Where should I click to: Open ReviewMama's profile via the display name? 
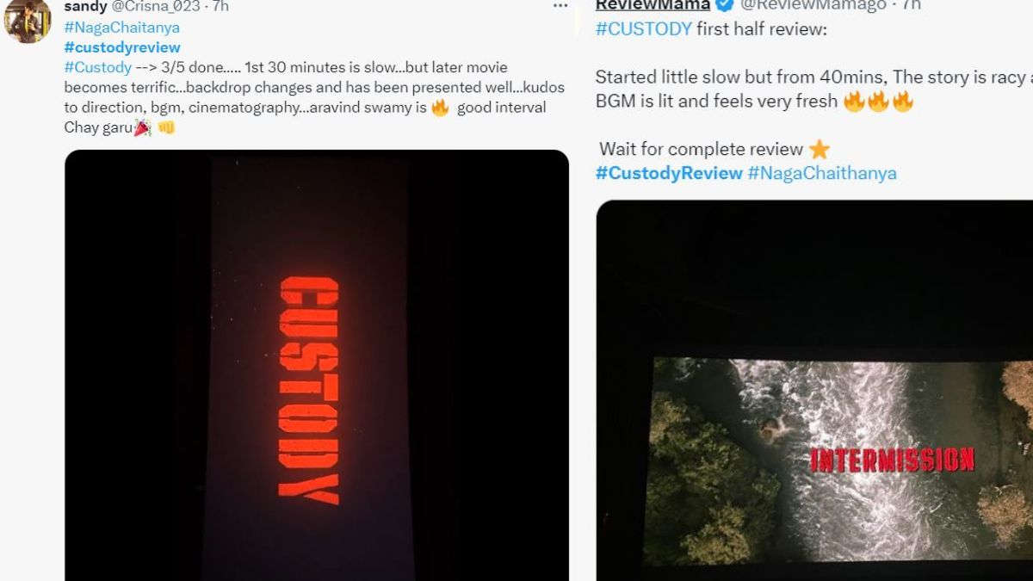pyautogui.click(x=653, y=5)
